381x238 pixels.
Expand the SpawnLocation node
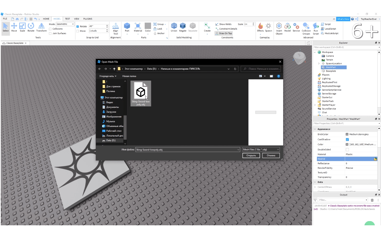pyautogui.click(x=319, y=63)
